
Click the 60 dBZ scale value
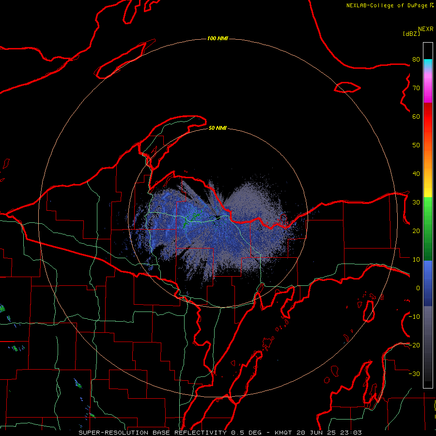coord(416,116)
